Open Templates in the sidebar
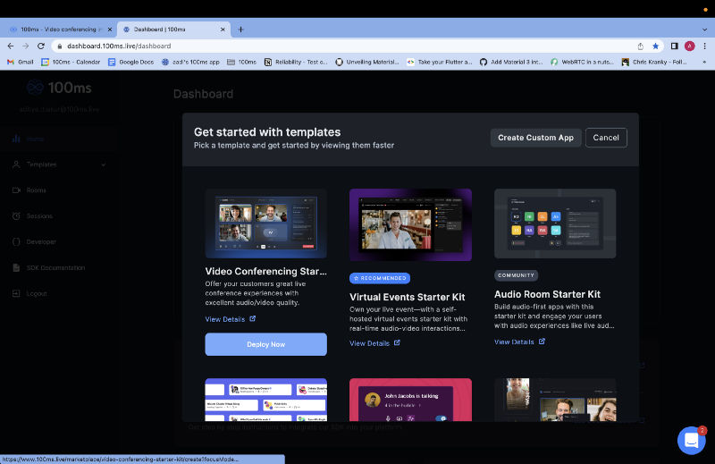Image resolution: width=715 pixels, height=464 pixels. 59,165
